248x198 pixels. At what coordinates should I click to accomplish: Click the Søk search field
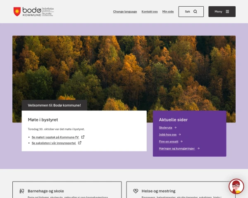(x=191, y=12)
